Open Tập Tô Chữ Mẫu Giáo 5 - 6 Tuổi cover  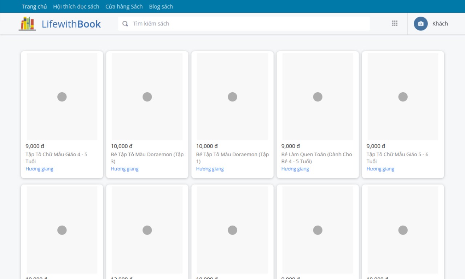pyautogui.click(x=403, y=97)
